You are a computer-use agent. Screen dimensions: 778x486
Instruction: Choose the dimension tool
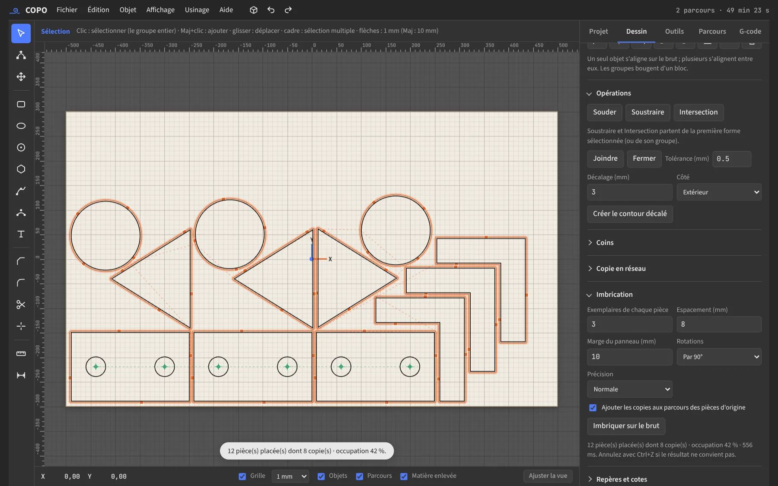tap(21, 375)
